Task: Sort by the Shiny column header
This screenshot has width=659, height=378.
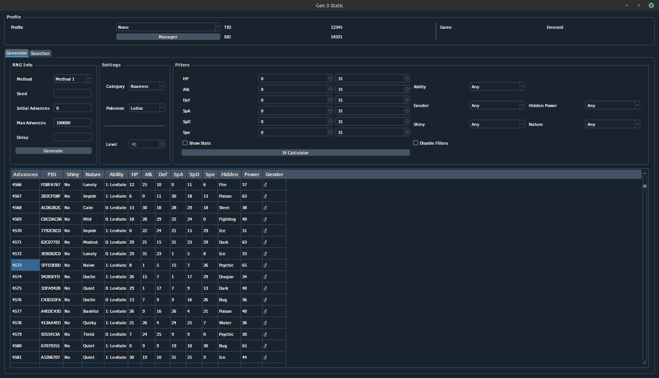Action: (x=73, y=174)
